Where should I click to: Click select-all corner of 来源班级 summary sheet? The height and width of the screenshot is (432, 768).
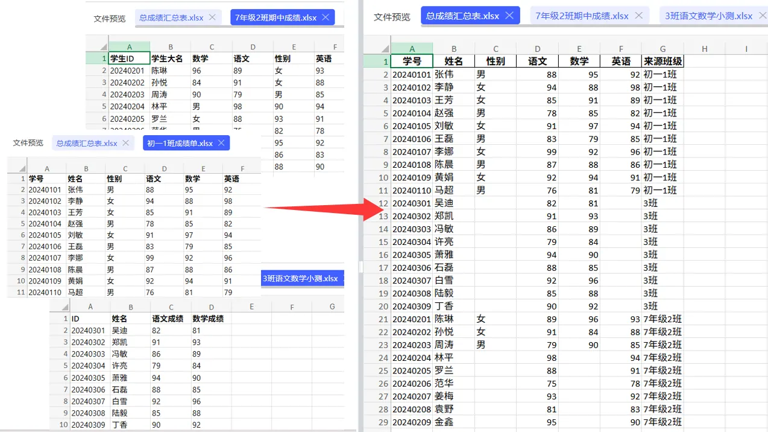pos(377,48)
